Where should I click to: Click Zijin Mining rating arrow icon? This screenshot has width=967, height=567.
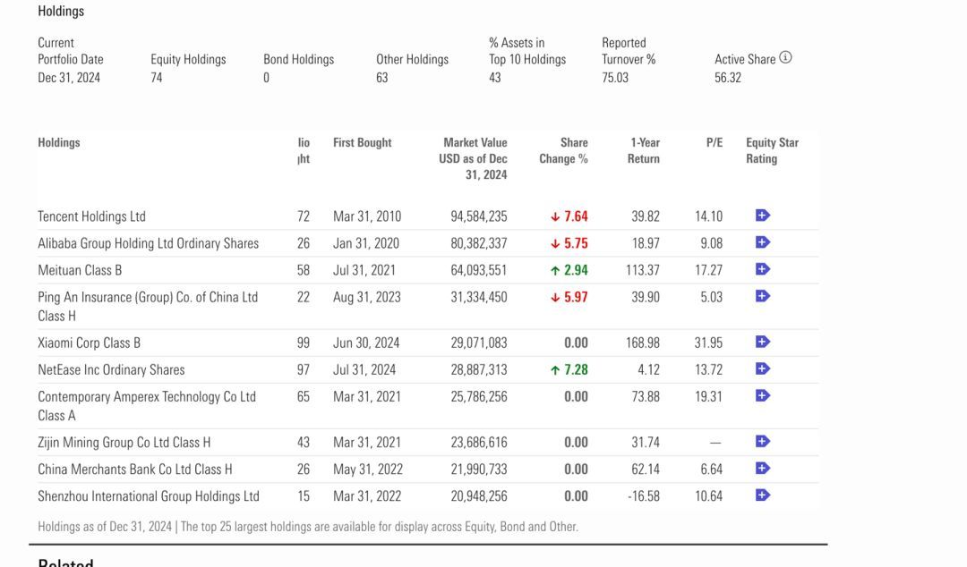[762, 441]
